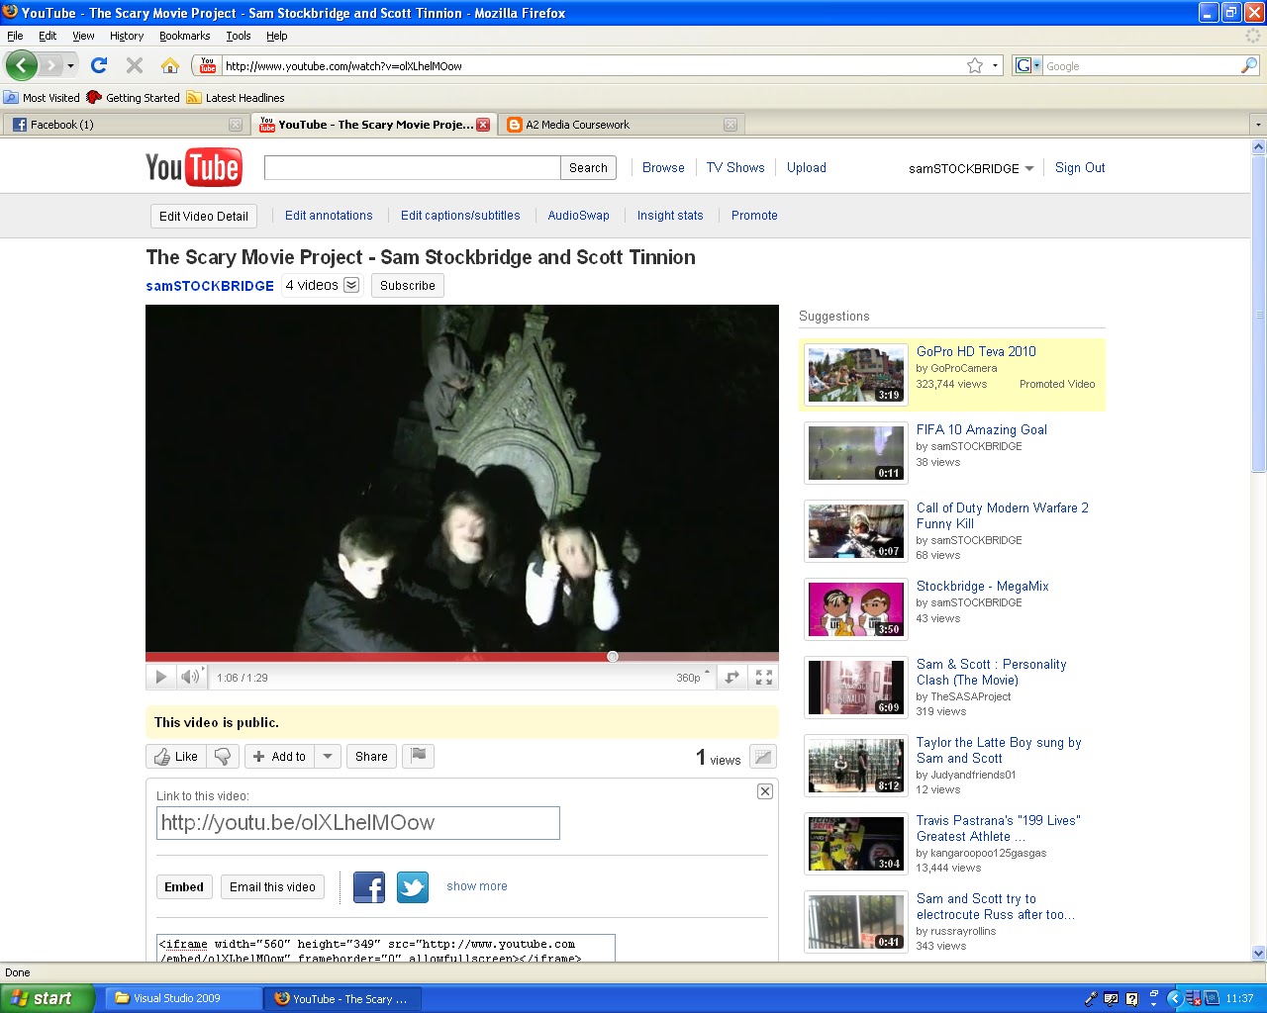The image size is (1267, 1013).
Task: Open the Tools menu
Action: click(239, 36)
